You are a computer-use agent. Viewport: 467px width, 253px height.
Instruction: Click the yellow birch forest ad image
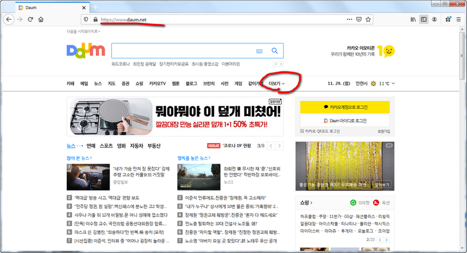click(x=344, y=166)
